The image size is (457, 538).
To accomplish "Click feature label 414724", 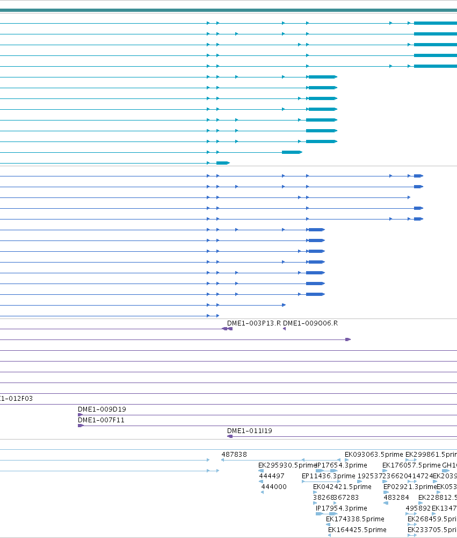I will [420, 476].
